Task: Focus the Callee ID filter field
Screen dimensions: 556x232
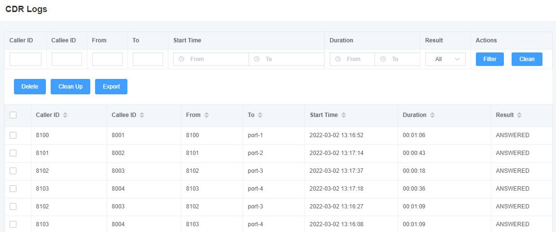Action: (x=67, y=59)
